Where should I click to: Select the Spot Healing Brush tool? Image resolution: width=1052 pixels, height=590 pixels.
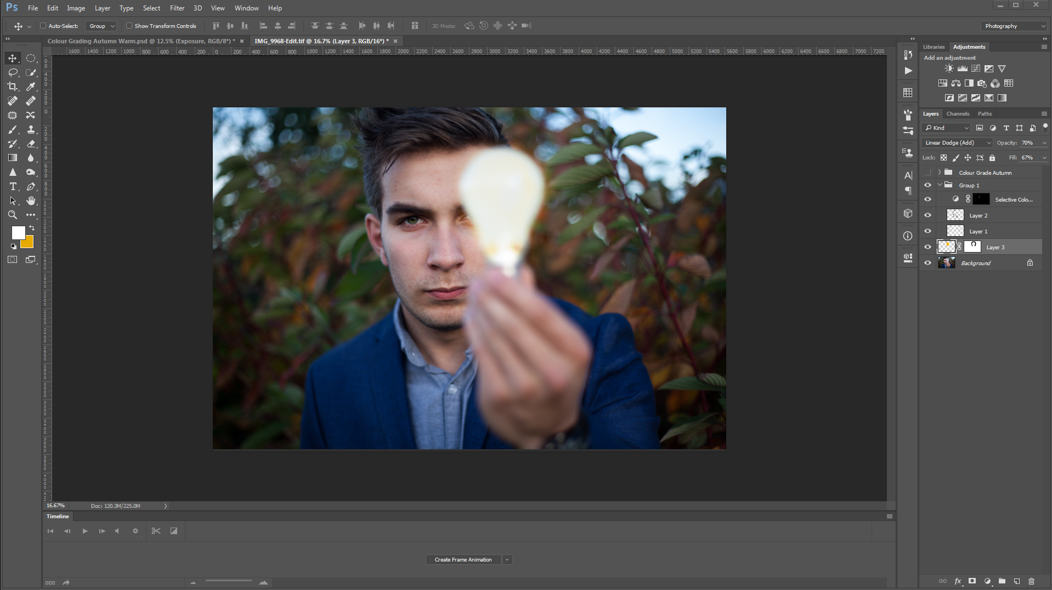[x=13, y=101]
